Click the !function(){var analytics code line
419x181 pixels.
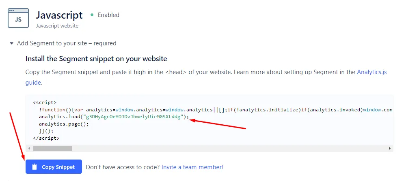215,110
